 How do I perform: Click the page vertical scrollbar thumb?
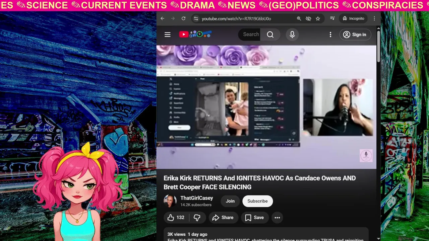click(x=378, y=46)
